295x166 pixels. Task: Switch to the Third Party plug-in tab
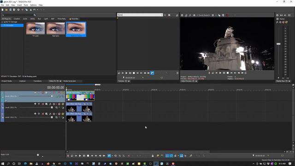[x=61, y=19]
